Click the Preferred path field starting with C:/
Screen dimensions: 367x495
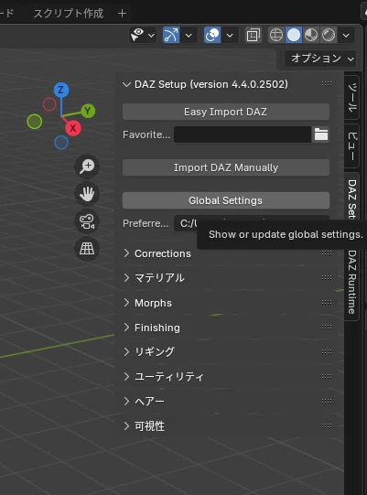pos(252,223)
